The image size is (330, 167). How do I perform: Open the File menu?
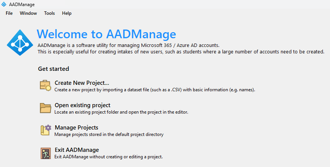9,13
